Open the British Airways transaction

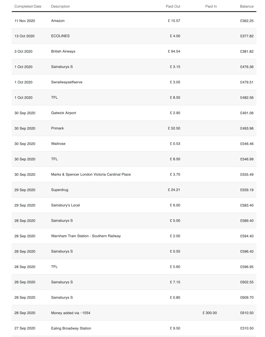point(63,51)
